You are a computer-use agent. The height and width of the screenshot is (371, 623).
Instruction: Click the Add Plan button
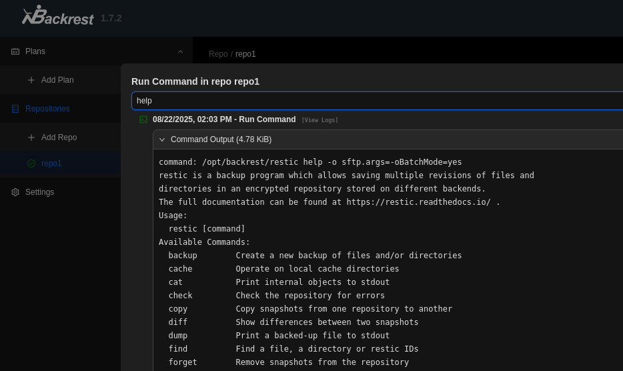[57, 80]
